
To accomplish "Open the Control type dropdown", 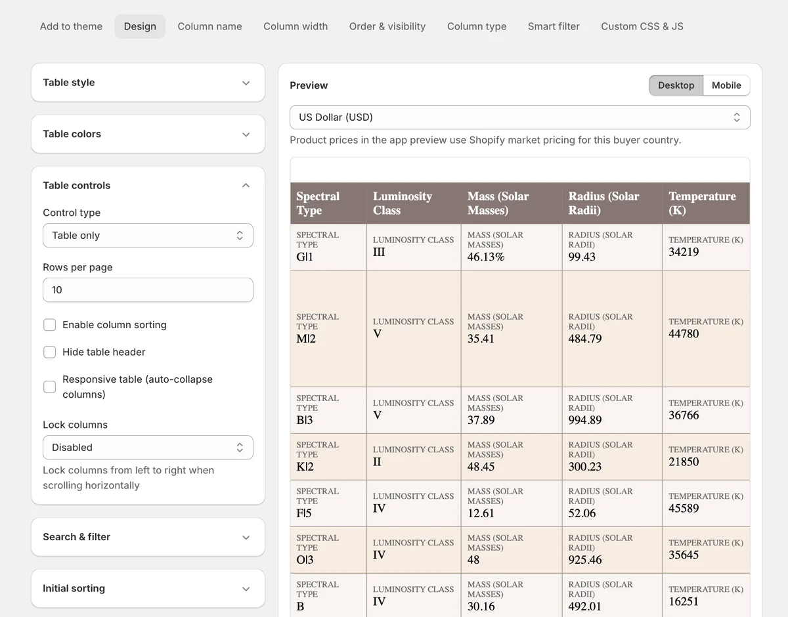I will (148, 236).
